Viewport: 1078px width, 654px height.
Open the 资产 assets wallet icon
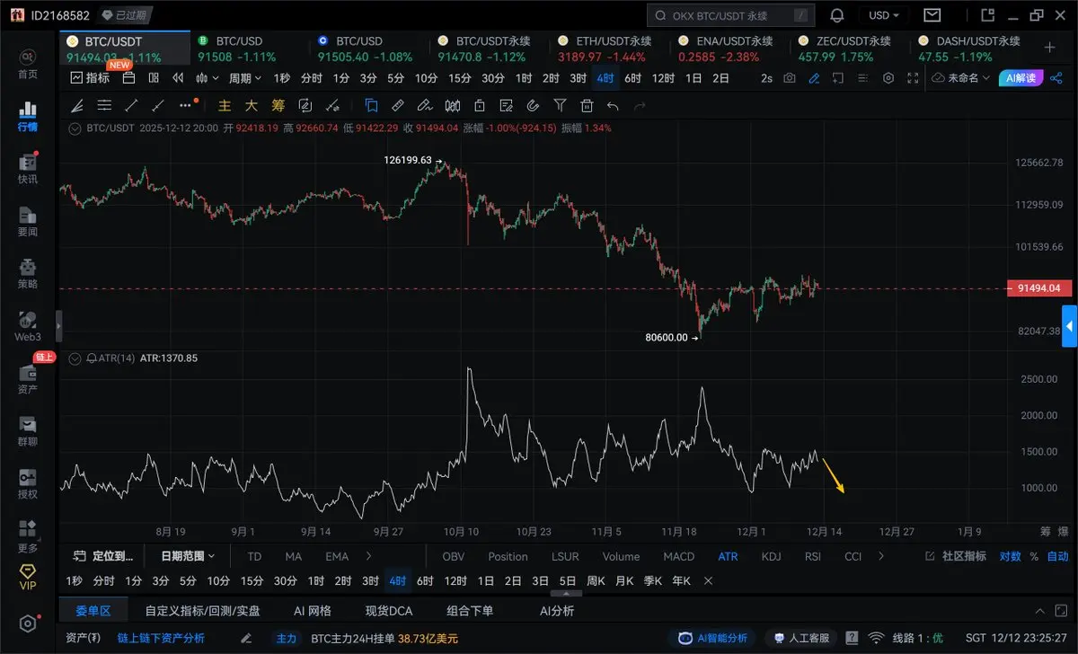(x=27, y=379)
